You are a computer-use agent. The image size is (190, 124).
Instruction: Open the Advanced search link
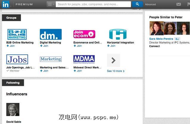click(151, 4)
